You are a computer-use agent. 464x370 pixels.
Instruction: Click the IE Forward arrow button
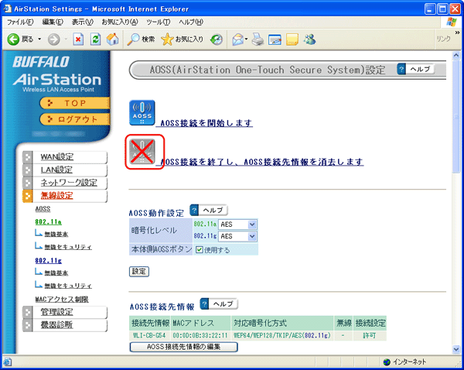54,39
